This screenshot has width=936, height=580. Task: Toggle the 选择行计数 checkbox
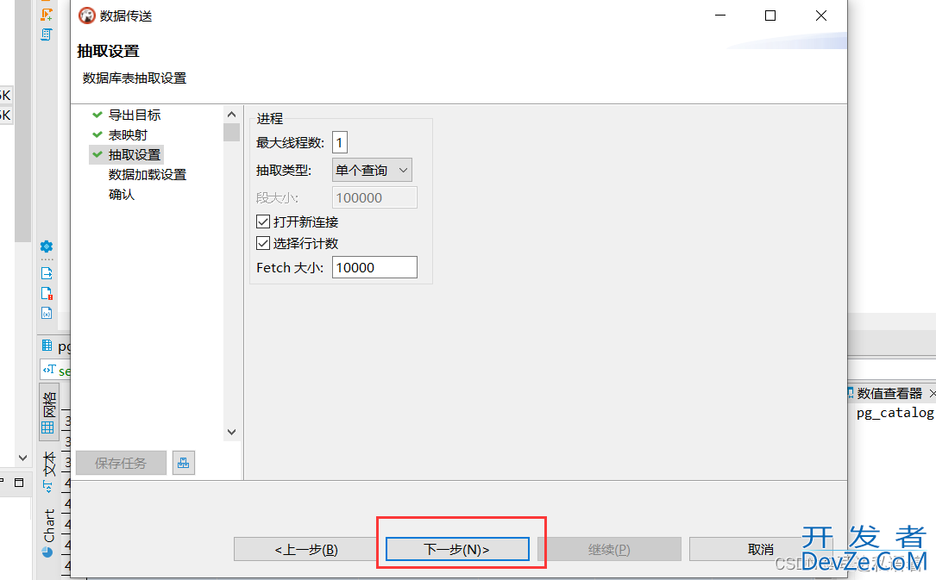262,243
